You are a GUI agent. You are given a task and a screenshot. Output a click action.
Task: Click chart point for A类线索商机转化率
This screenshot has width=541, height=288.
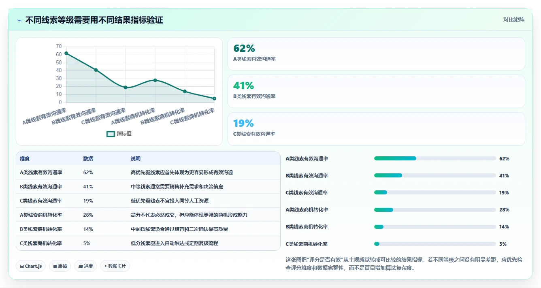pos(155,80)
